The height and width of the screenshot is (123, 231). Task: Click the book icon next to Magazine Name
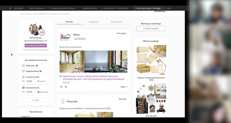(x=23, y=71)
